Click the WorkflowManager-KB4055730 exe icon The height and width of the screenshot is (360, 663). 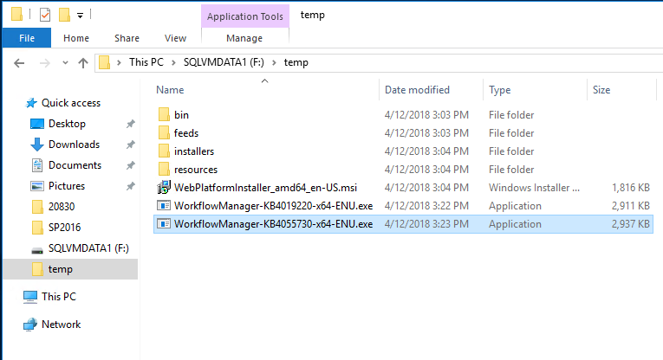click(x=164, y=223)
